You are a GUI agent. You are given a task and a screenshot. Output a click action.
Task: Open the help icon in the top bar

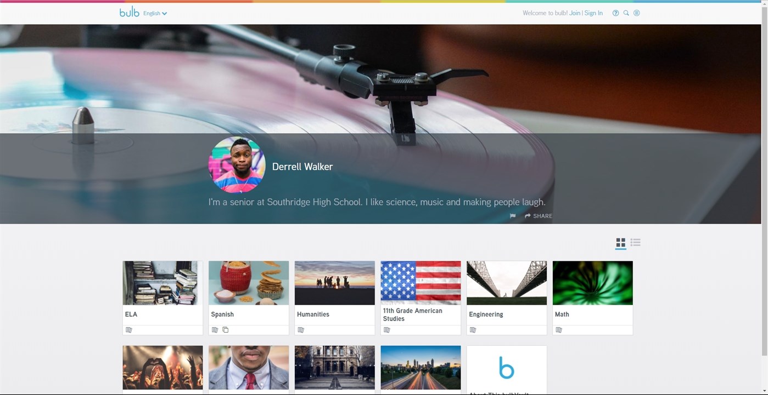[615, 13]
